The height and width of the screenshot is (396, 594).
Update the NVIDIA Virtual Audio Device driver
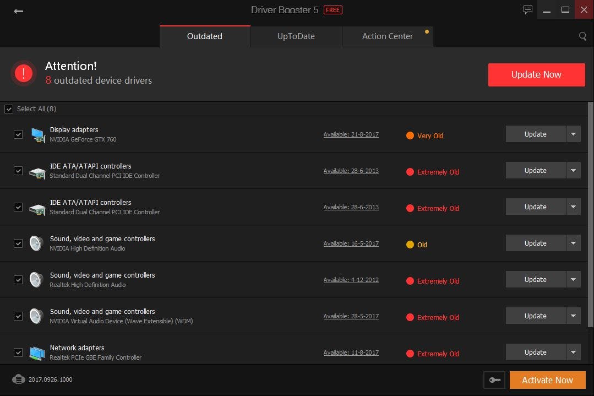click(x=536, y=316)
